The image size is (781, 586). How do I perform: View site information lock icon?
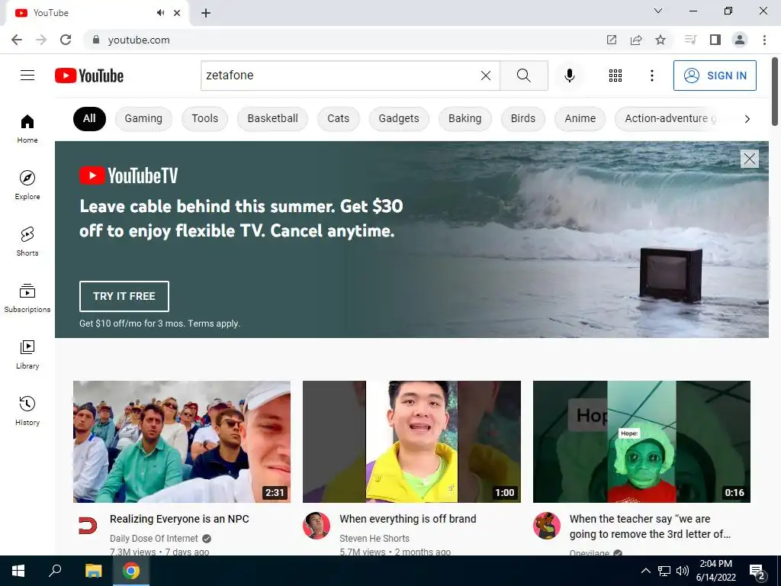(96, 40)
